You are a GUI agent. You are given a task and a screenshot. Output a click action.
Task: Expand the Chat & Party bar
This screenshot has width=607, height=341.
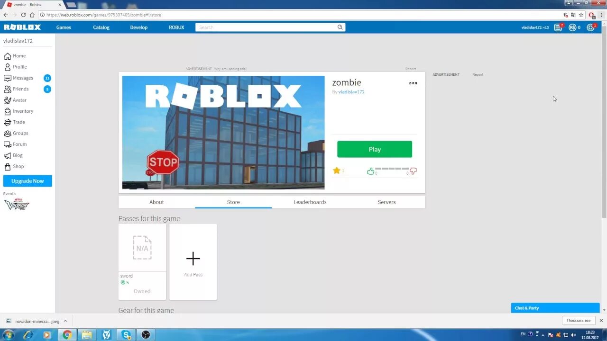pos(555,308)
